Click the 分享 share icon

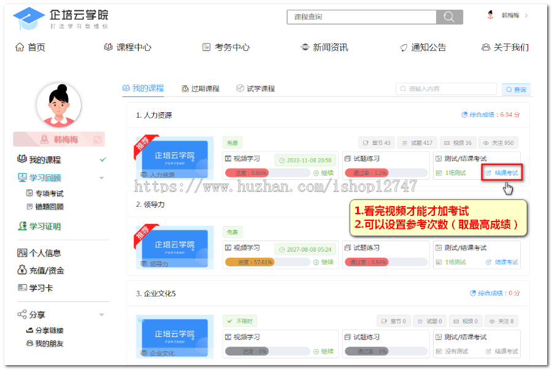coord(22,314)
